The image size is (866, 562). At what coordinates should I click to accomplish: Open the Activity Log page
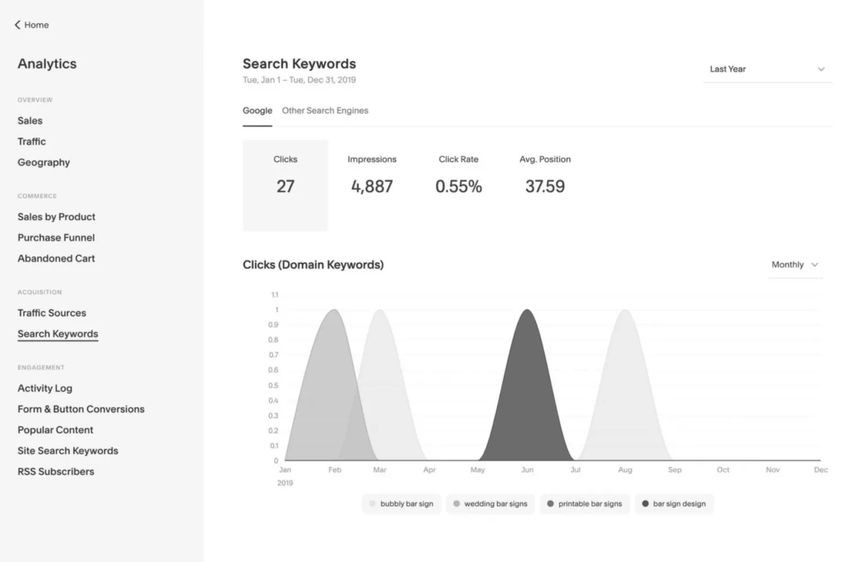pos(45,388)
